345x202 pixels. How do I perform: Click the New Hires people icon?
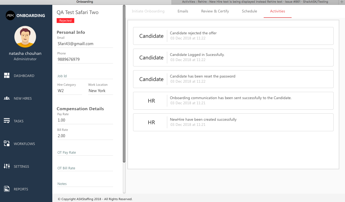click(x=7, y=98)
